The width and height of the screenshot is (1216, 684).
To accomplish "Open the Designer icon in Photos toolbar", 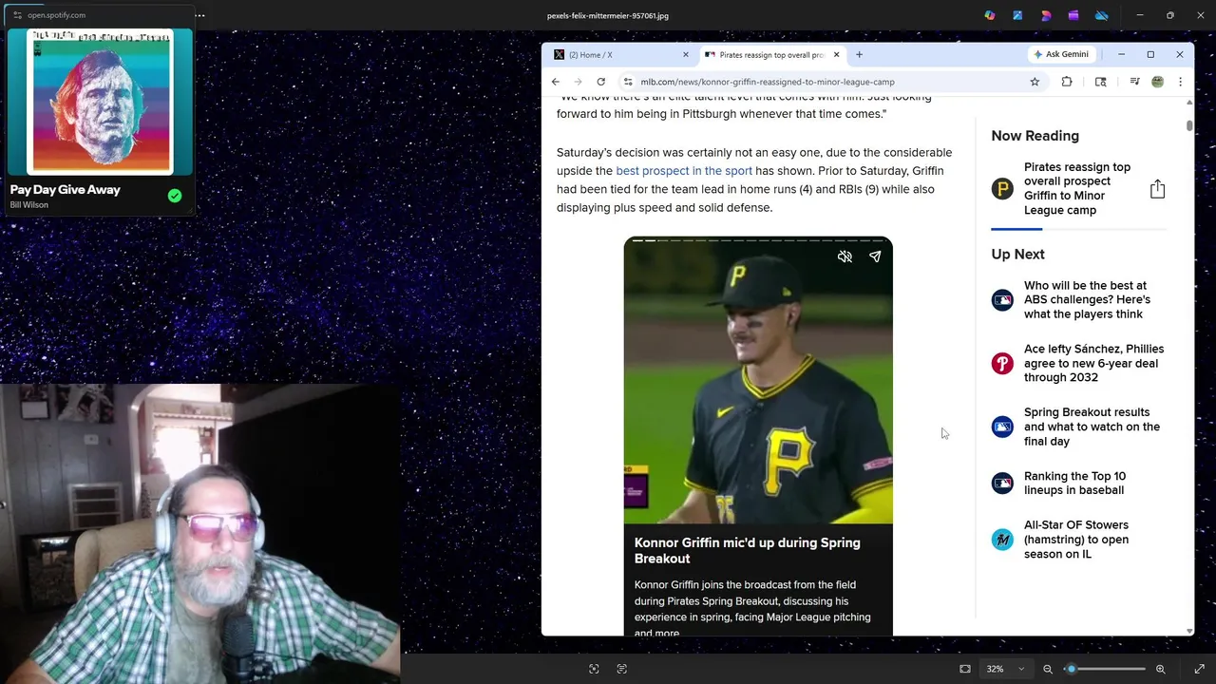I will point(1046,15).
